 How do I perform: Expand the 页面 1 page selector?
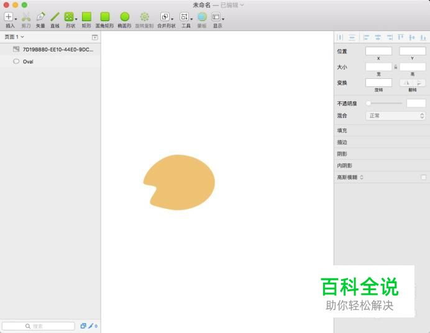(14, 37)
